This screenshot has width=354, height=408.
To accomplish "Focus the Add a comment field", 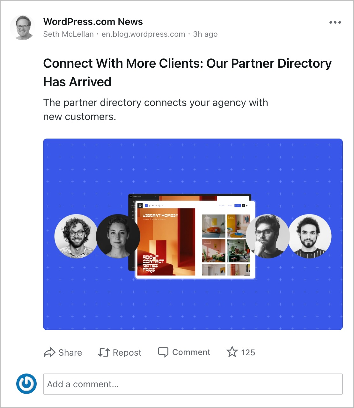I will pyautogui.click(x=193, y=384).
